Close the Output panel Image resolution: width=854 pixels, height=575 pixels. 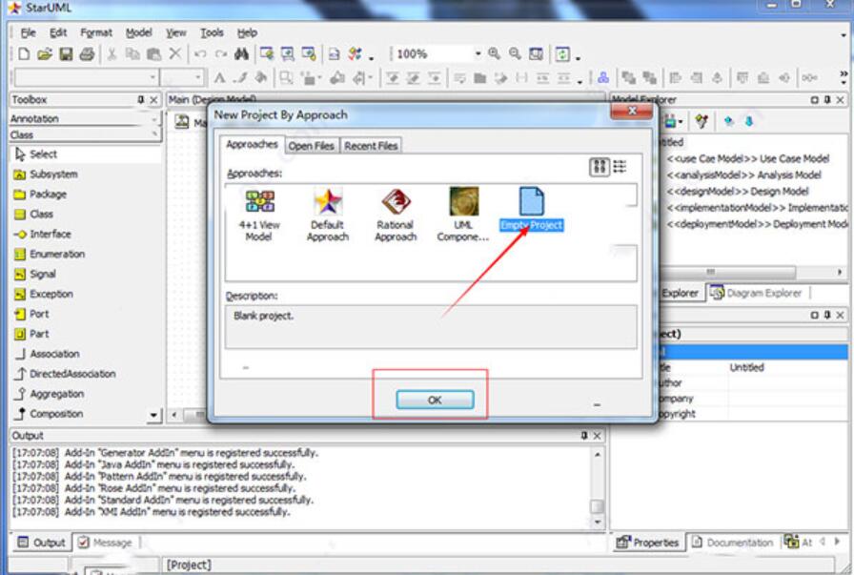coord(598,436)
